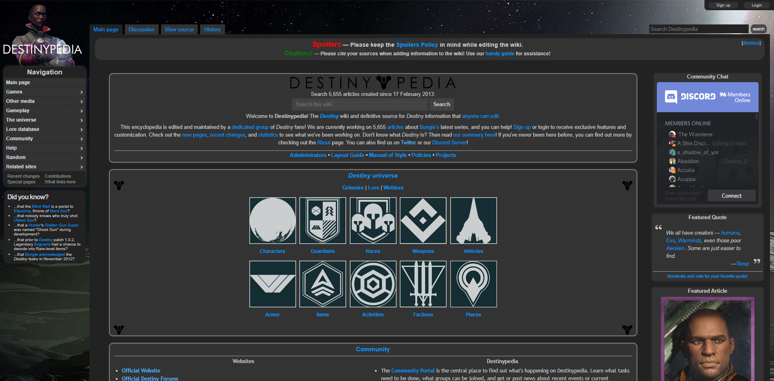Screen dimensions: 774x381
Task: Nominate and vote for favorite quote
Action: click(x=707, y=276)
